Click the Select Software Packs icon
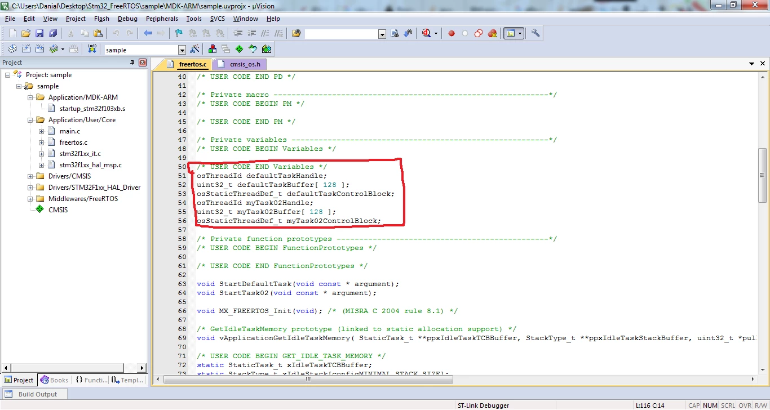The image size is (770, 410). click(253, 49)
